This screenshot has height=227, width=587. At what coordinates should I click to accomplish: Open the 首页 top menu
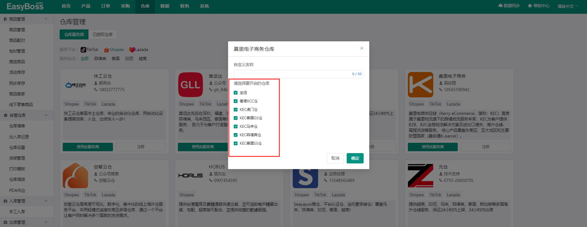[x=66, y=6]
